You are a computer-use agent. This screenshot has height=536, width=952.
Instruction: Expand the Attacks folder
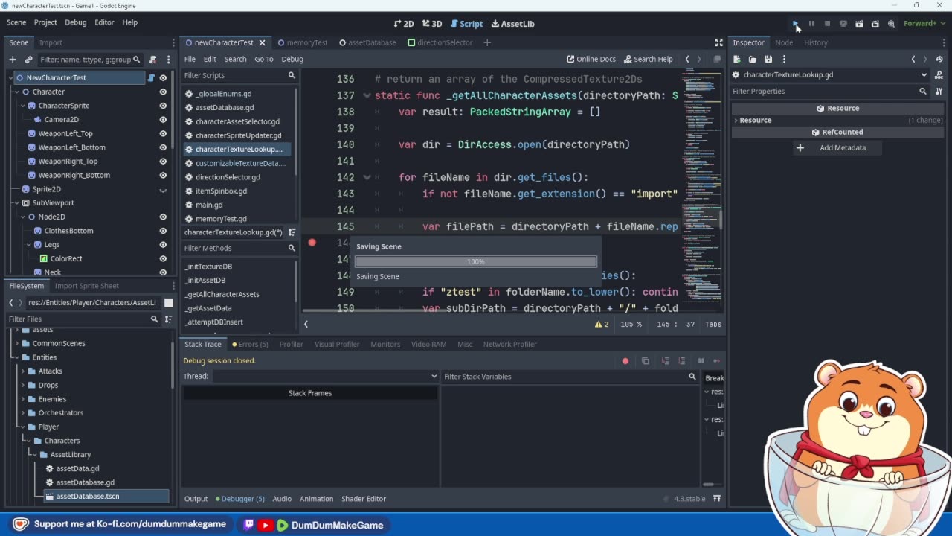pos(23,371)
